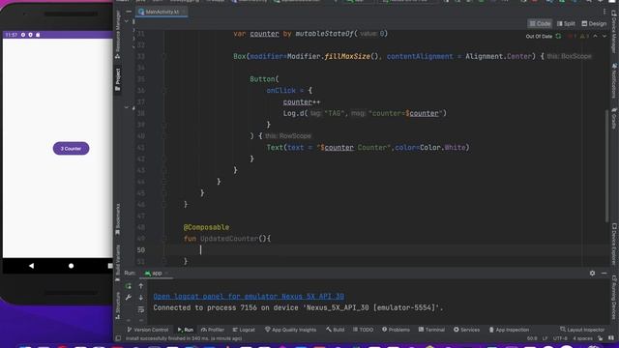This screenshot has height=348, width=619.
Task: Open editor tab options three-dot menu
Action: (604, 12)
